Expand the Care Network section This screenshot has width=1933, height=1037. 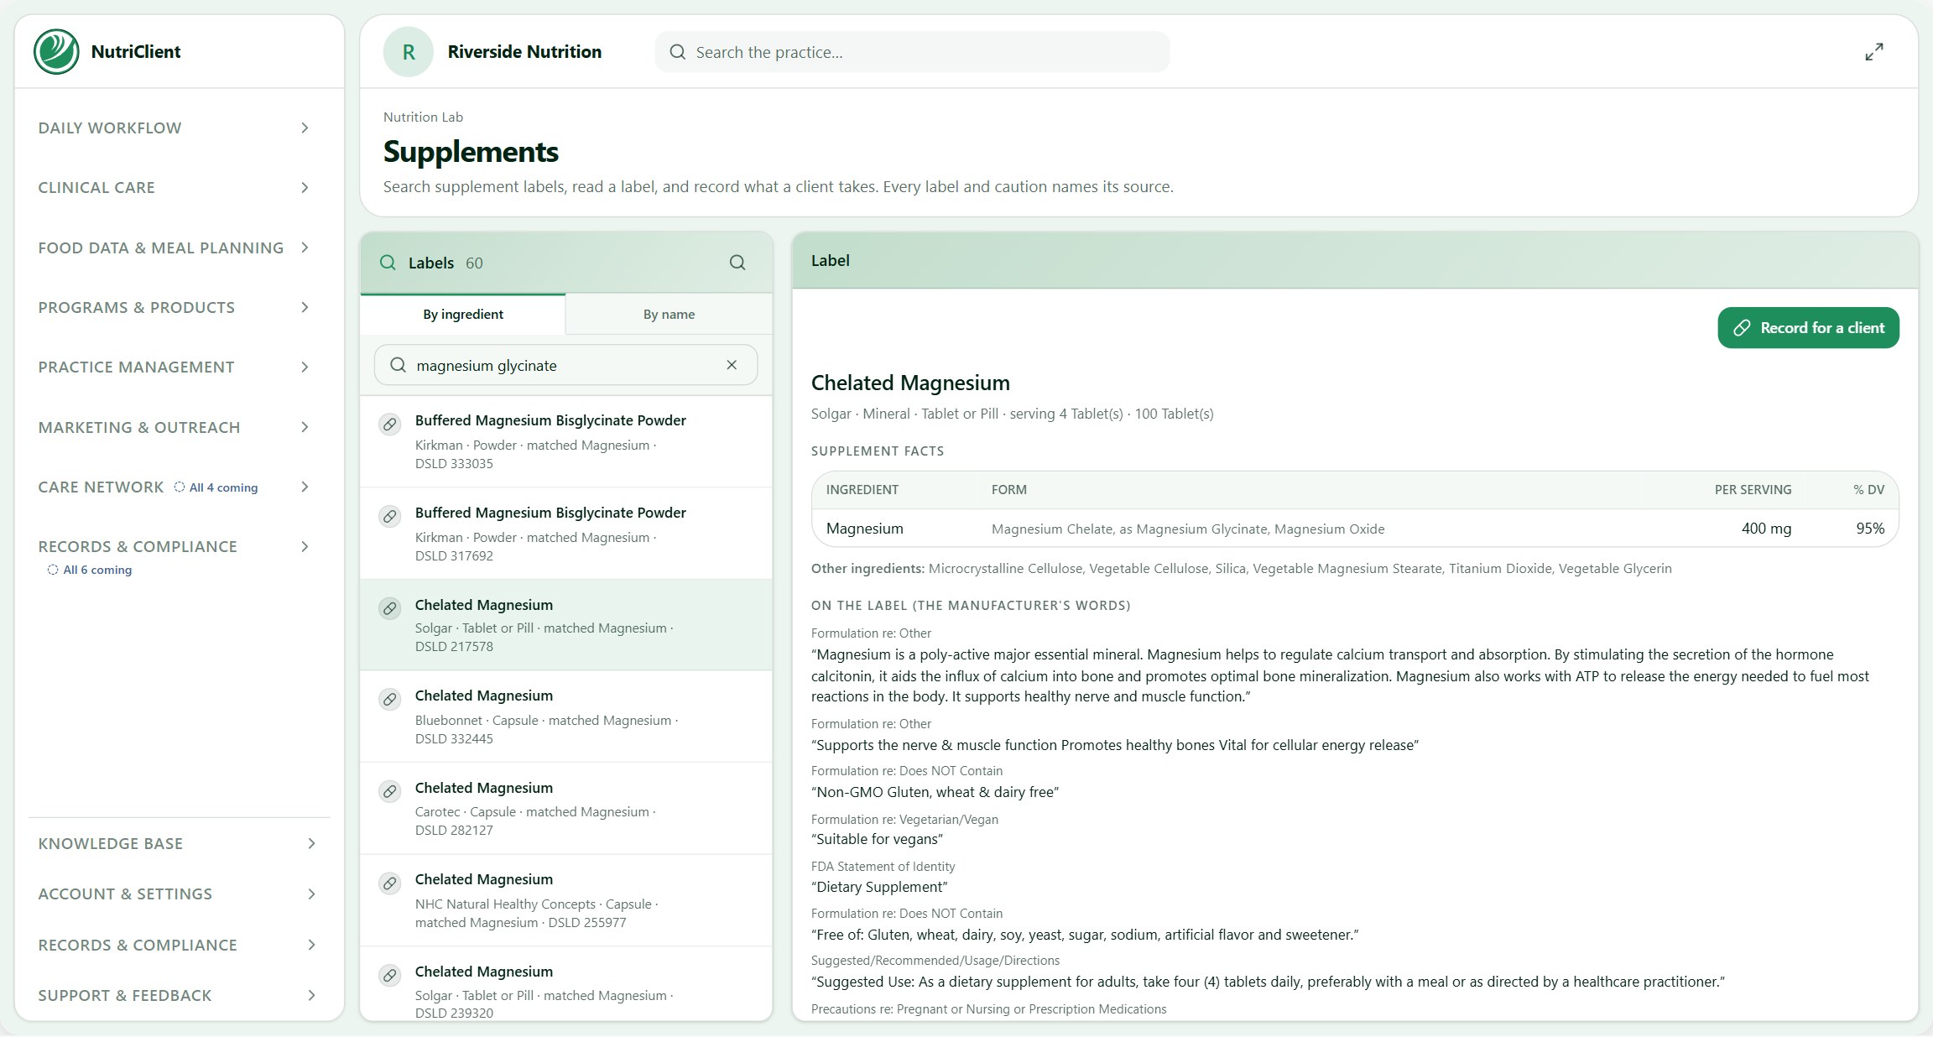[x=174, y=487]
